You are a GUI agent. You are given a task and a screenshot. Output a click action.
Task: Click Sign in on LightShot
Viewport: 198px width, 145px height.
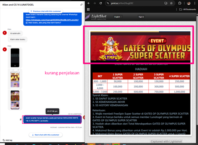(x=141, y=17)
